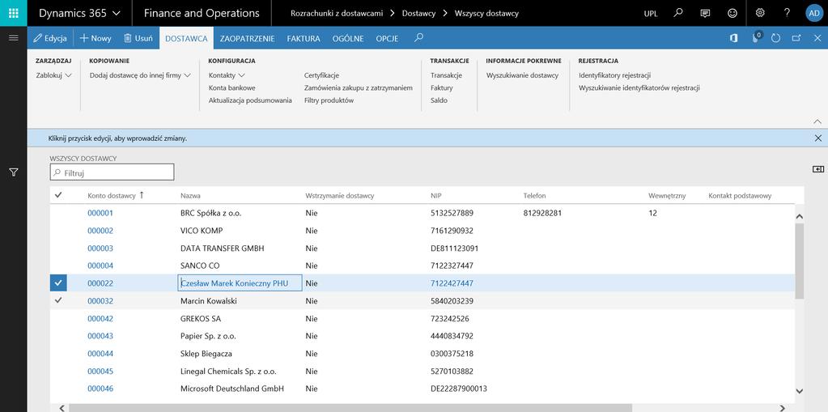
Task: Open Filtry produktów
Action: coord(329,100)
